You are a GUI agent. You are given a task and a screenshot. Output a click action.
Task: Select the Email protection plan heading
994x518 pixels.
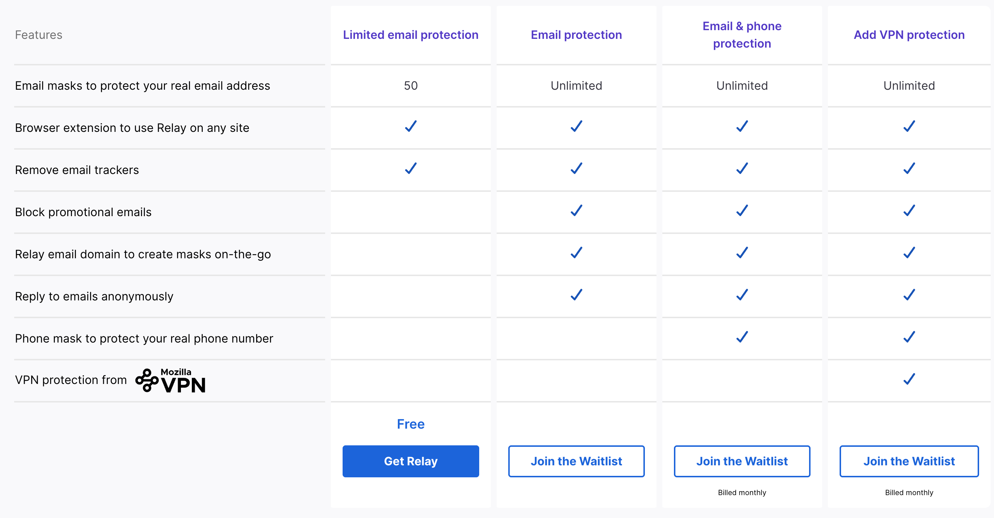pyautogui.click(x=576, y=35)
